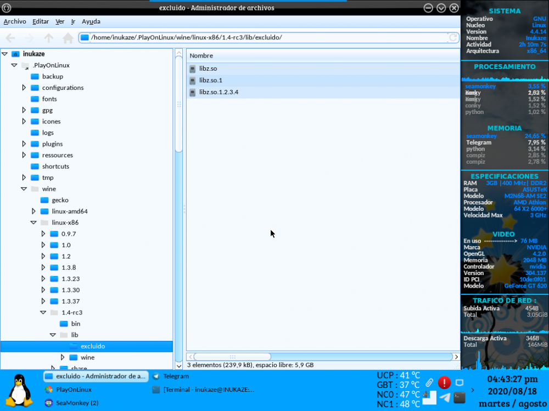Click the forward navigation arrow
The width and height of the screenshot is (549, 411).
(x=30, y=38)
